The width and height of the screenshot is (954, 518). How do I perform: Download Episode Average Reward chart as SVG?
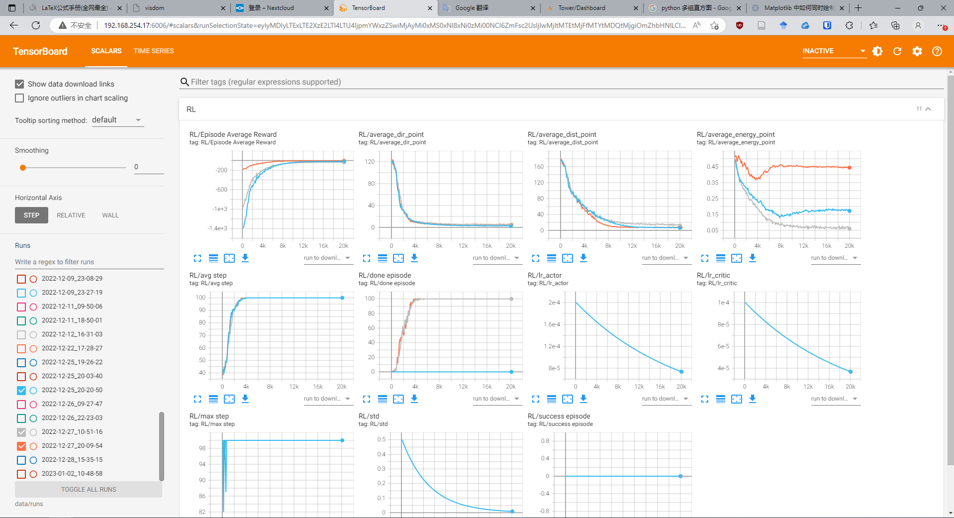pos(245,258)
